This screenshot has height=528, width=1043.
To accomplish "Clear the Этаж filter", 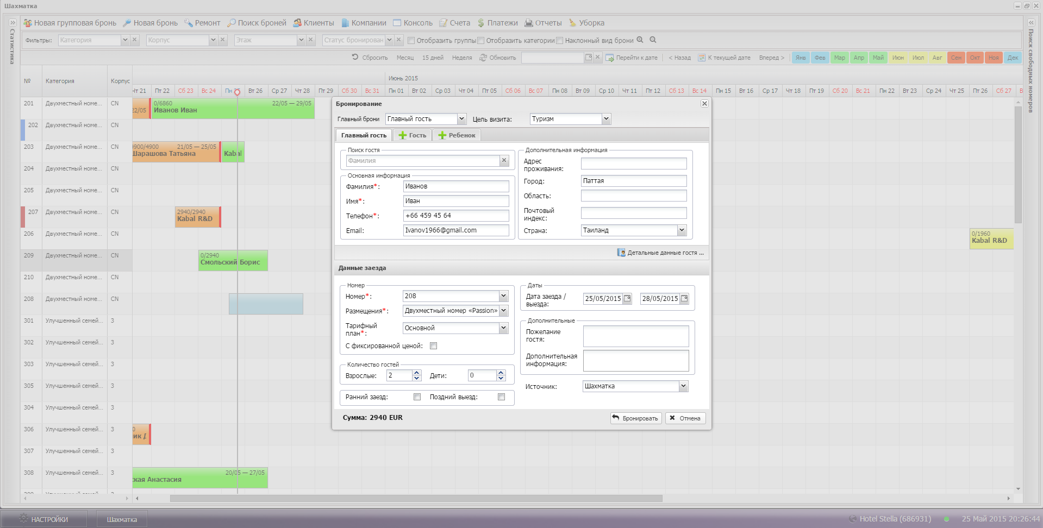I will (311, 40).
